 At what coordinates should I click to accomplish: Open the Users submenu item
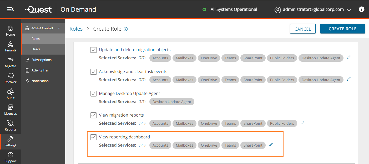coord(36,49)
